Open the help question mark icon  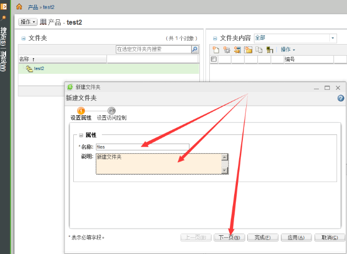pyautogui.click(x=340, y=98)
